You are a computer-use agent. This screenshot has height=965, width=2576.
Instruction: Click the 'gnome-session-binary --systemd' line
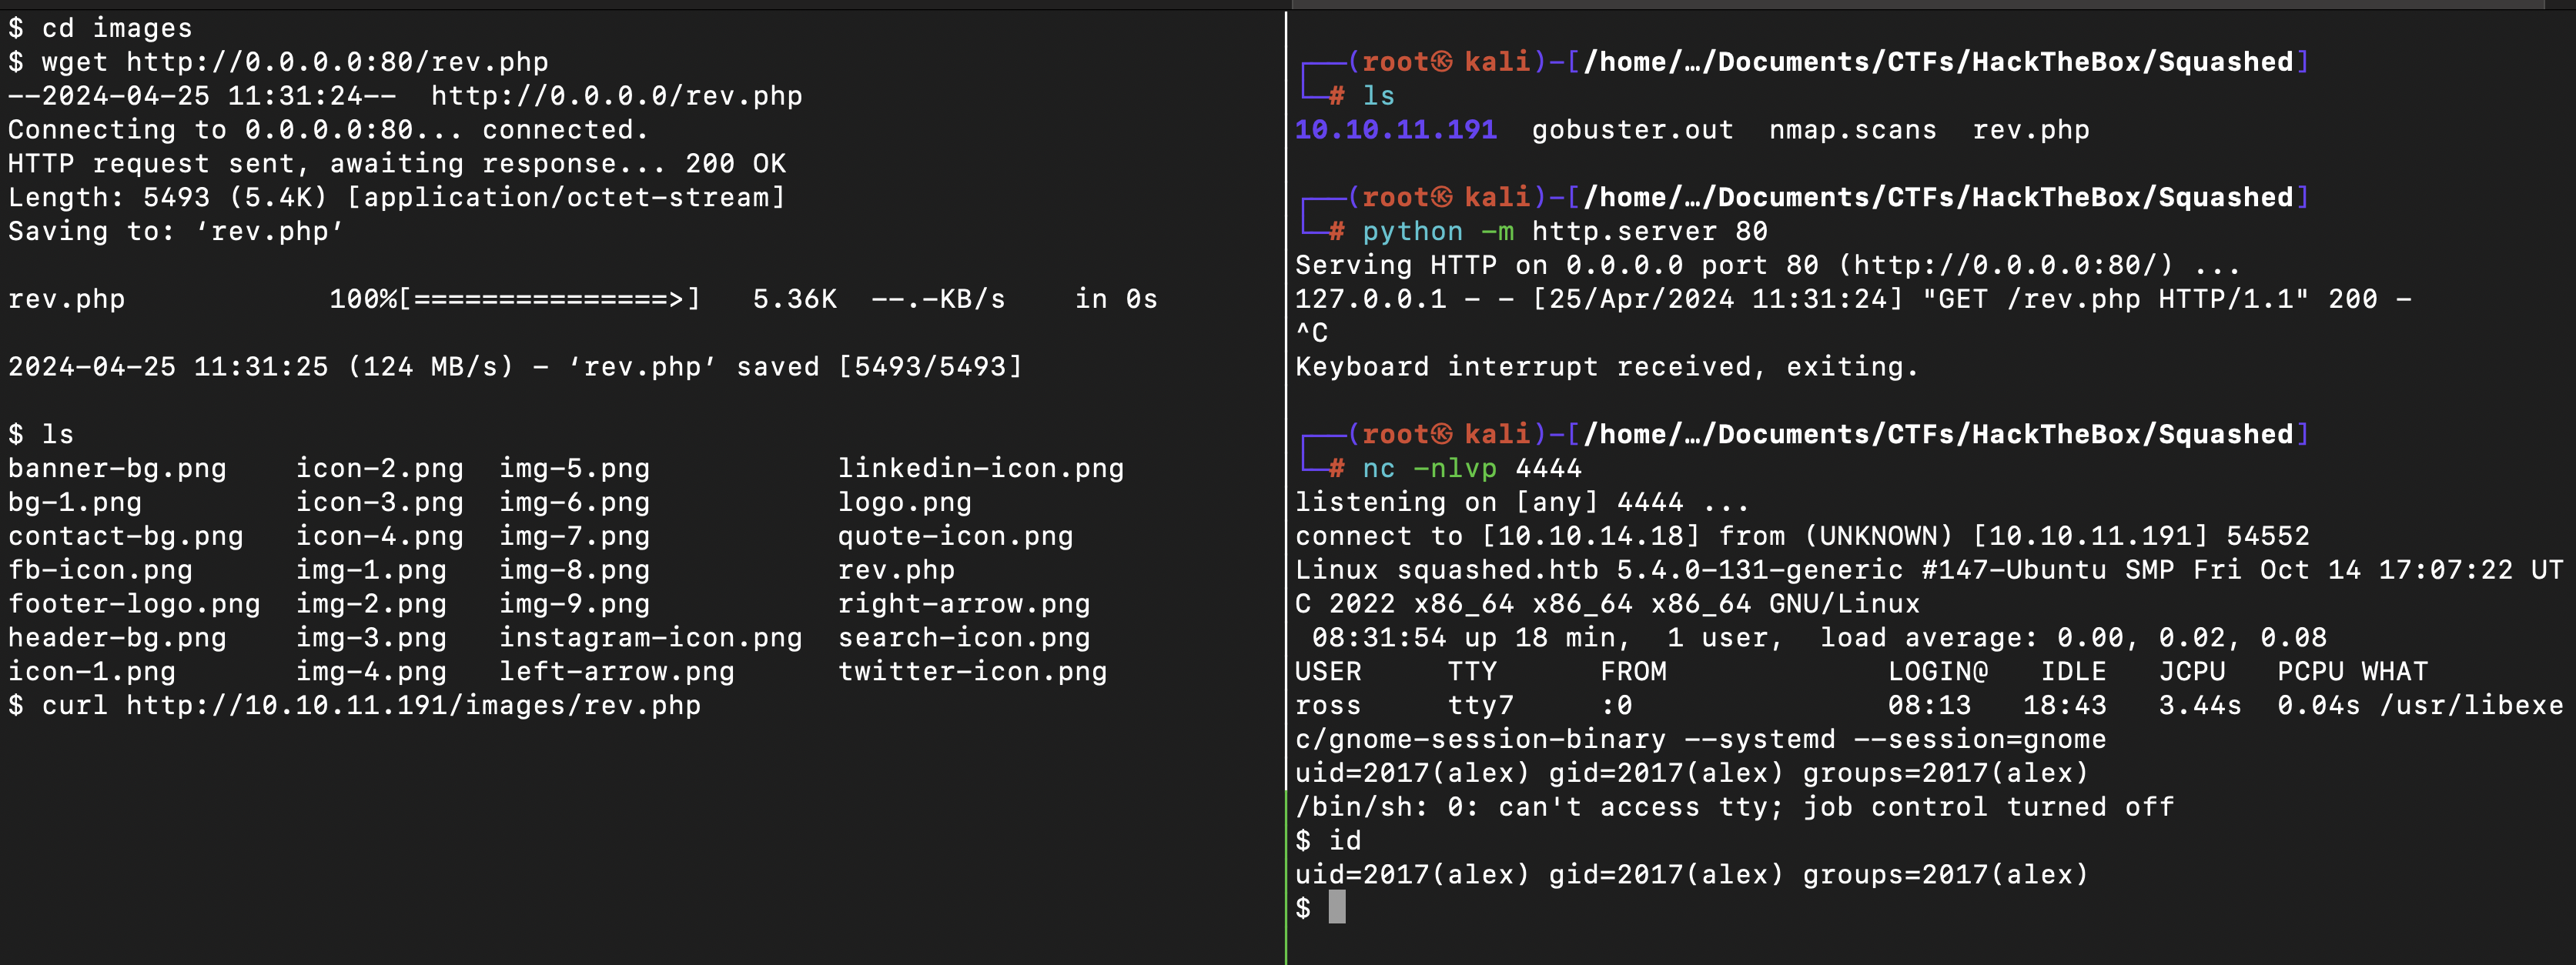[x=1700, y=740]
